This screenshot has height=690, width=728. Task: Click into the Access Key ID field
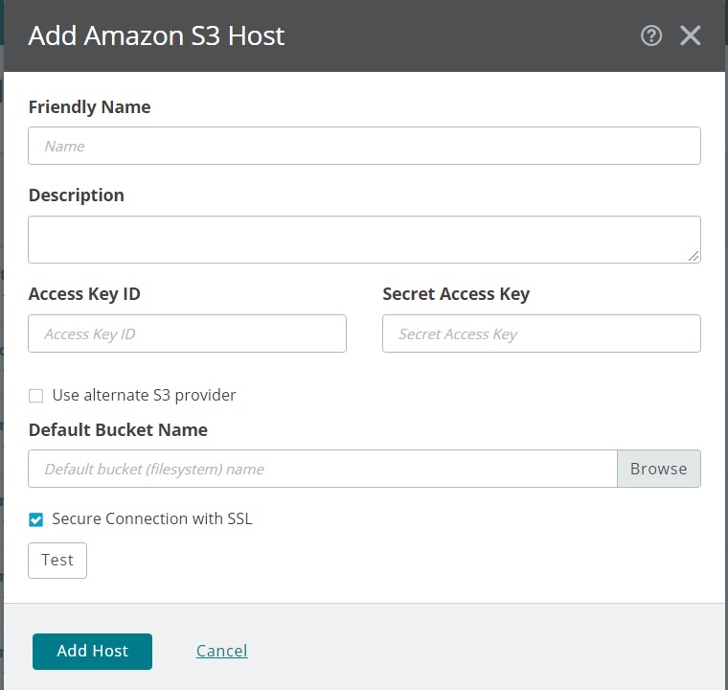188,333
